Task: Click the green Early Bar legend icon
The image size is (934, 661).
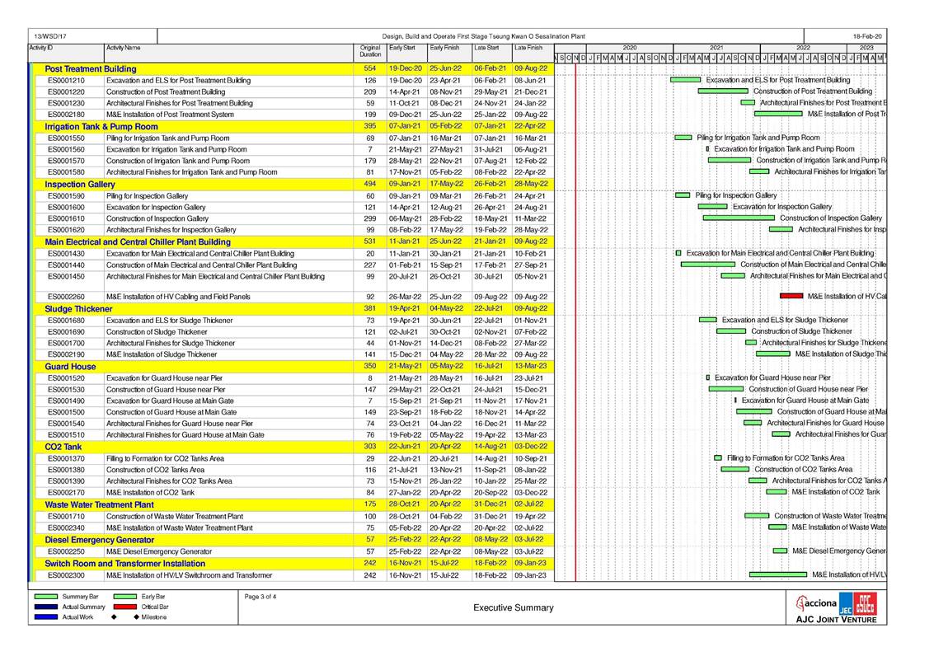Action: (124, 596)
